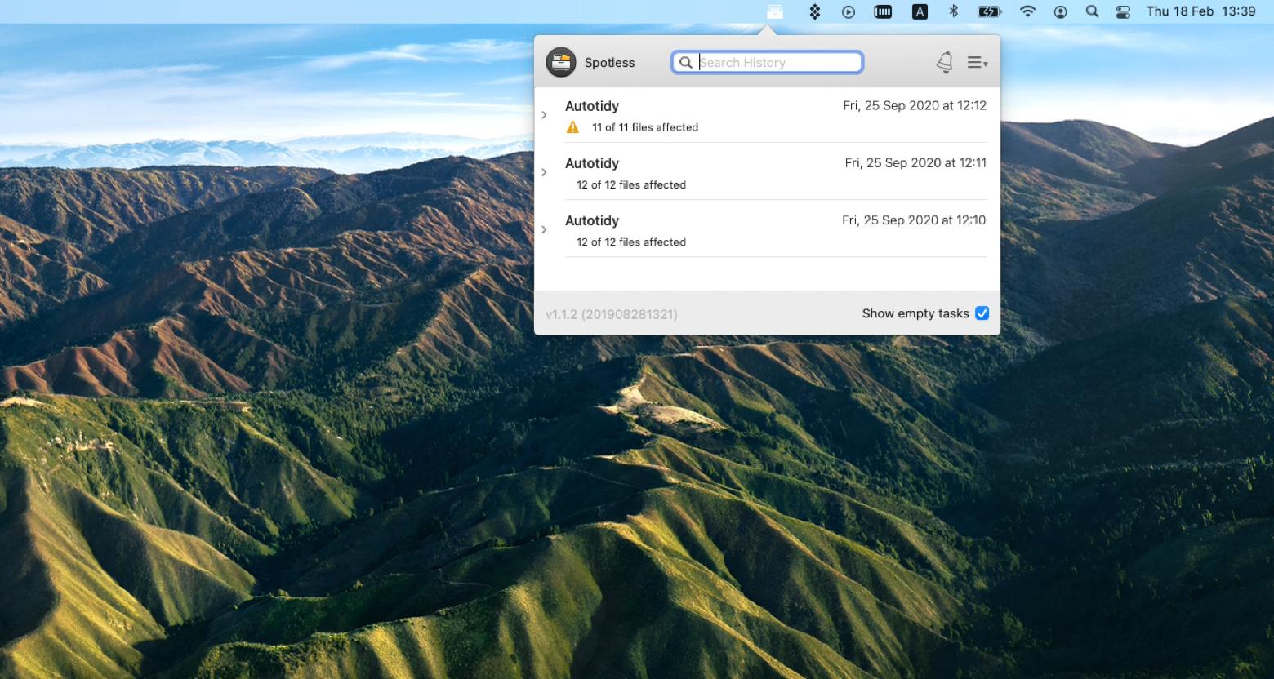
Task: Select '12 of 12 files affected' under 12:10 task
Action: tap(631, 242)
